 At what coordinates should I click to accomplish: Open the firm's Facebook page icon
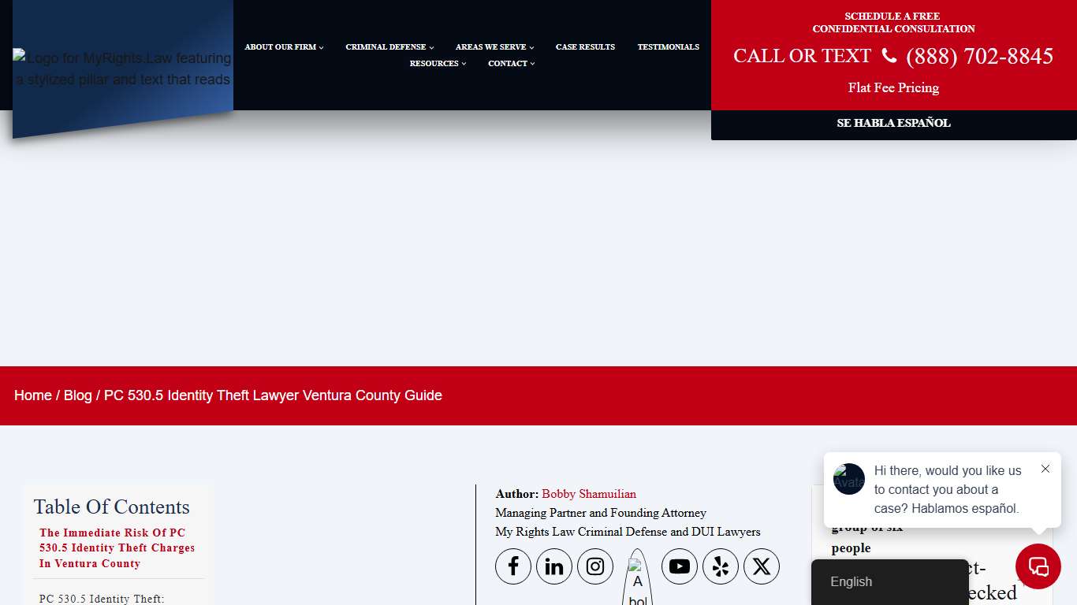pos(513,566)
